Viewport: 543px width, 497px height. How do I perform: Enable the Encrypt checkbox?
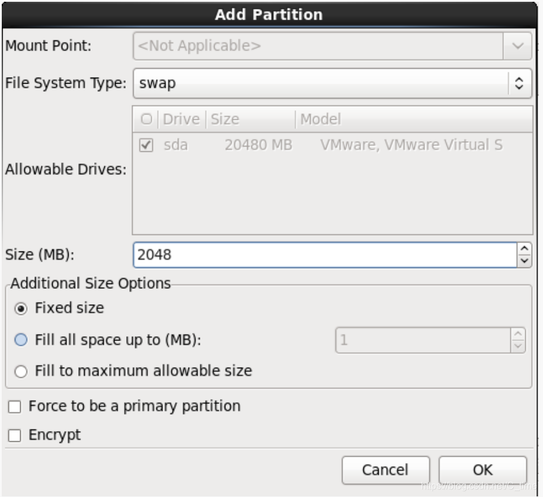click(x=15, y=435)
